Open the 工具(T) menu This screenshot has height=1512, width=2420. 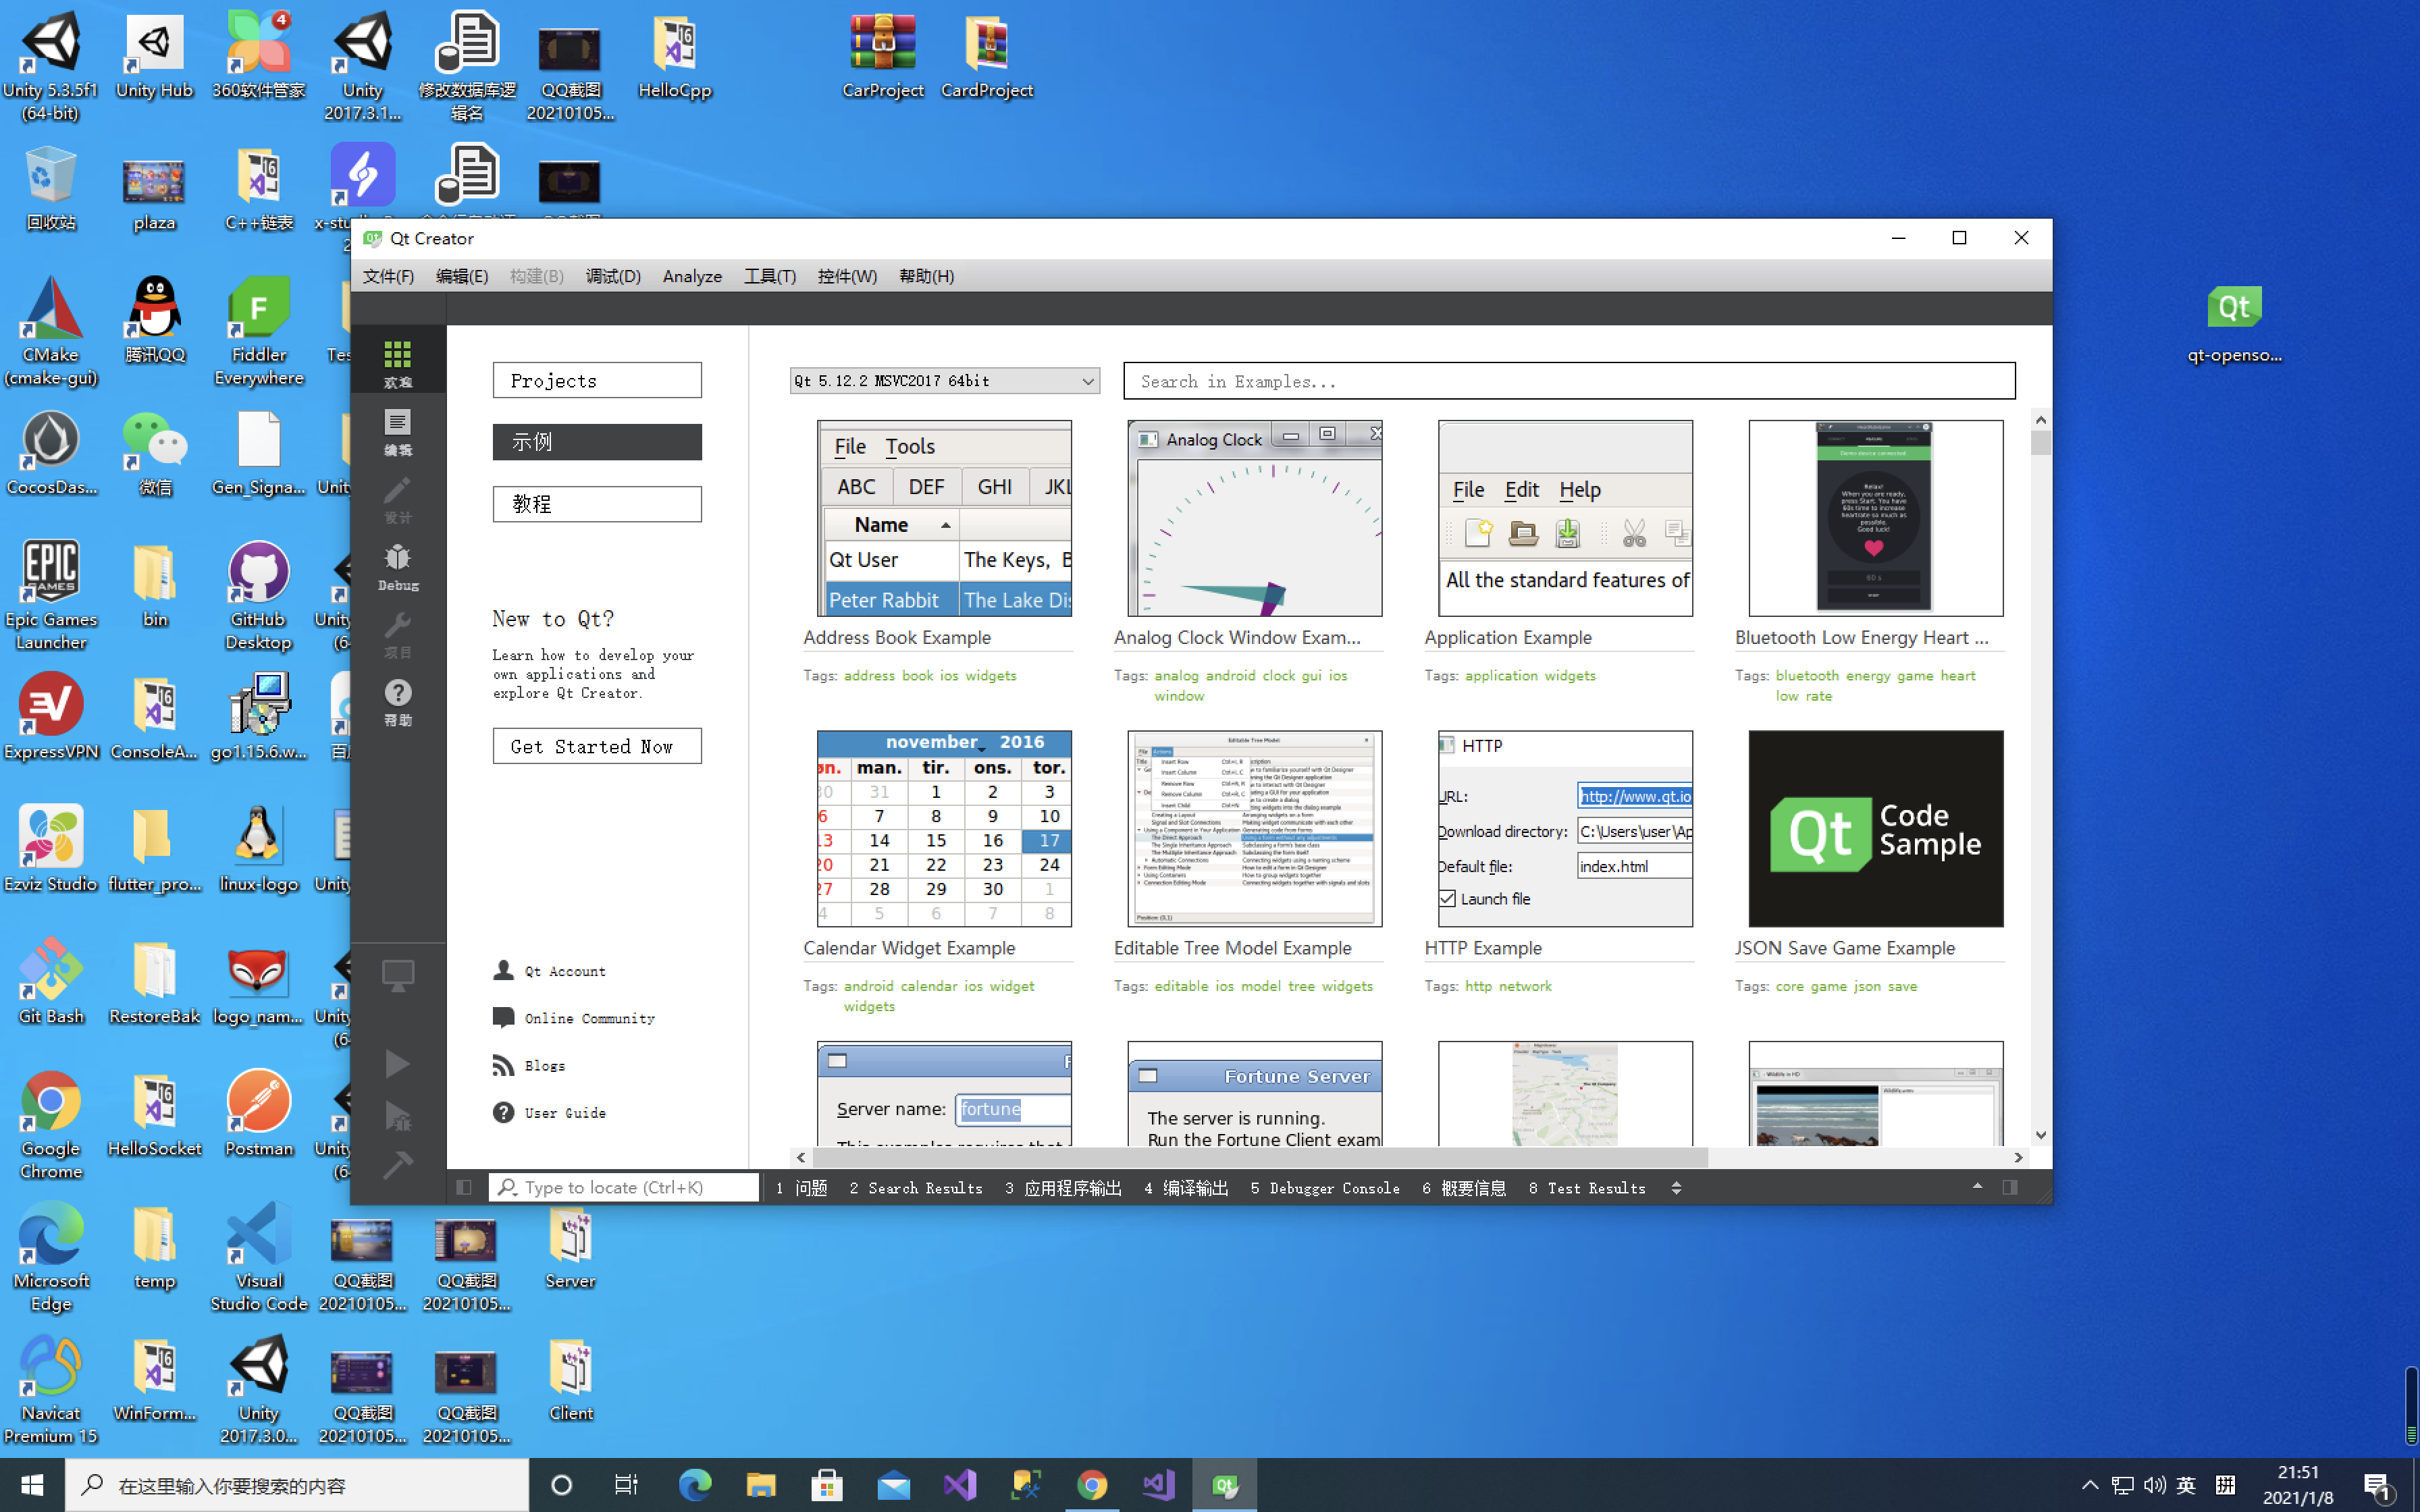769,276
